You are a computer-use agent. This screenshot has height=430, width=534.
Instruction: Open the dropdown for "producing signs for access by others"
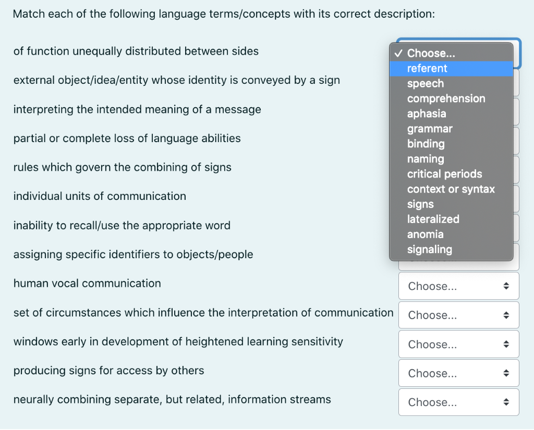tap(458, 373)
